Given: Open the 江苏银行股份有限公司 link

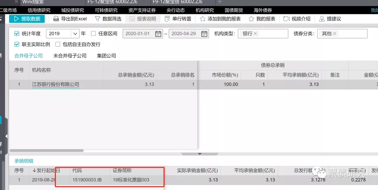Looking at the screenshot, I should click(55, 84).
